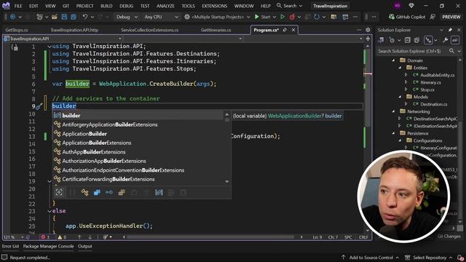Click Solution Explorer Show All Files icon
The width and height of the screenshot is (466, 262).
point(416,40)
